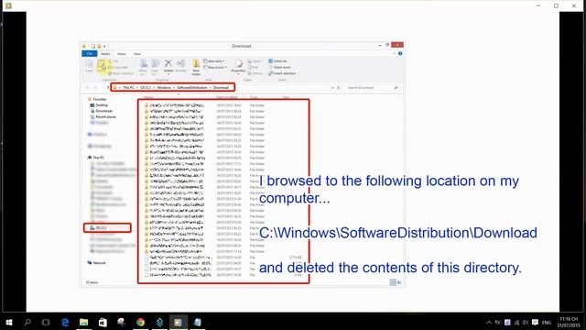Screen dimensions: 586x330
Task: Switch to the View ribbon tab
Action: point(136,54)
